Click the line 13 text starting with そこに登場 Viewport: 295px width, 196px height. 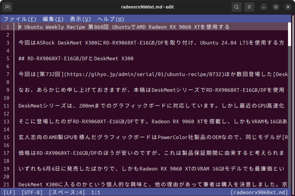(147, 122)
